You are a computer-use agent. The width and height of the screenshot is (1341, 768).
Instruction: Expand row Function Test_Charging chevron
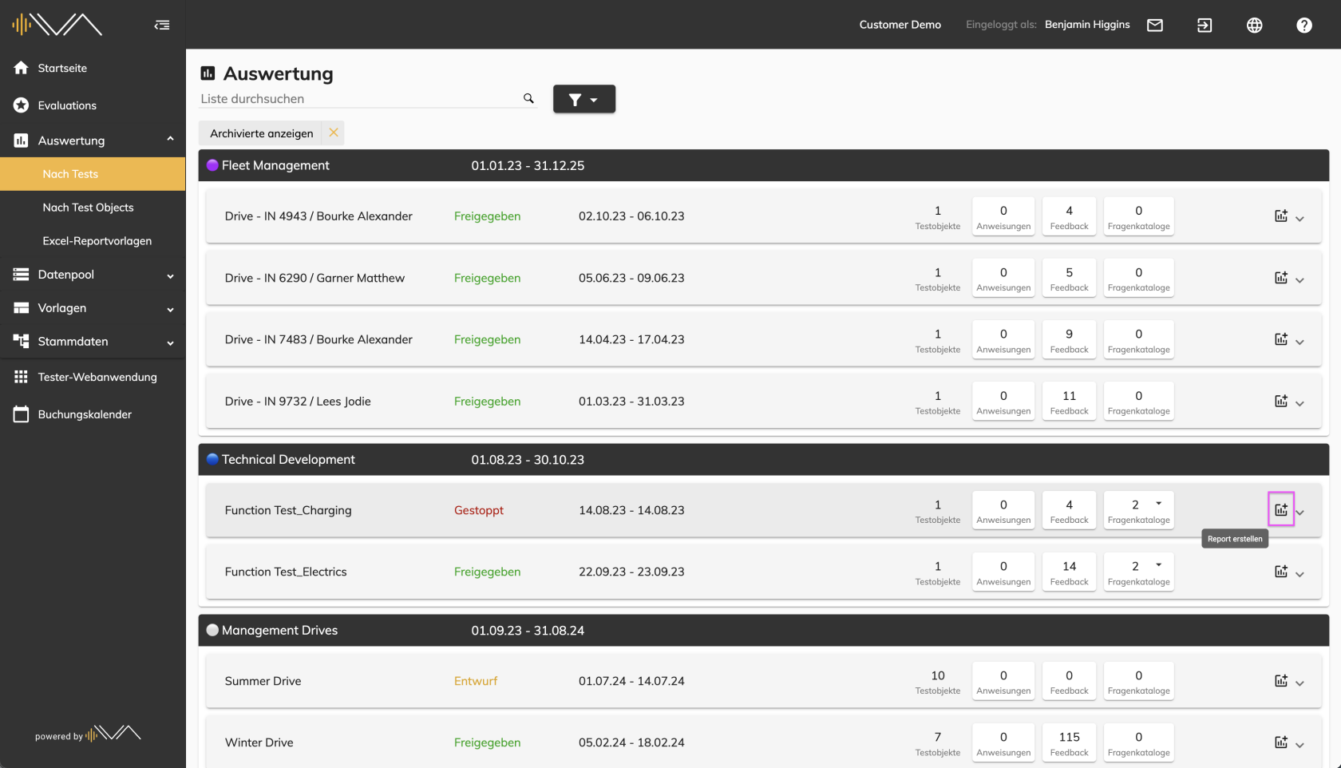point(1299,513)
